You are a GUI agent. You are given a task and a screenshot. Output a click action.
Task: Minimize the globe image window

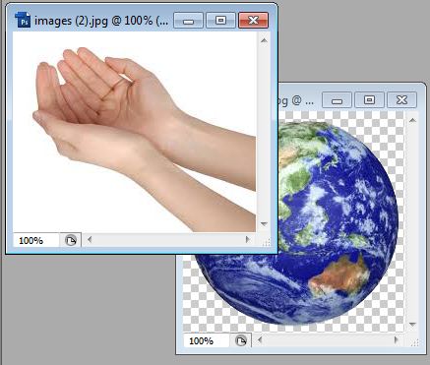[338, 100]
